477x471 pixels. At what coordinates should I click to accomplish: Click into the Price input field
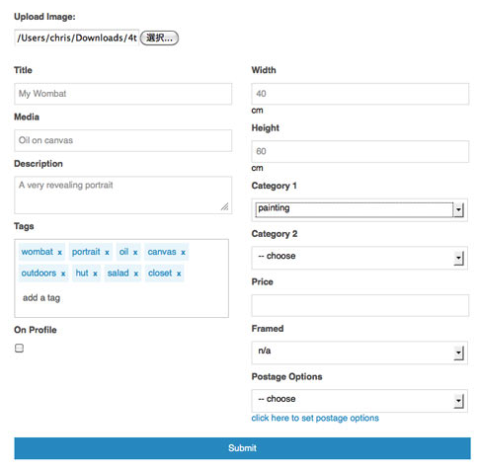coord(360,305)
